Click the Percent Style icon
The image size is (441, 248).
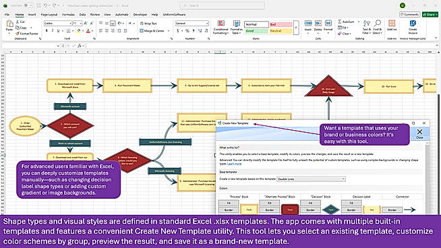(187, 30)
